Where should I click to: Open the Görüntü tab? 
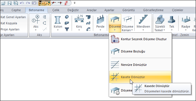pos(129,10)
